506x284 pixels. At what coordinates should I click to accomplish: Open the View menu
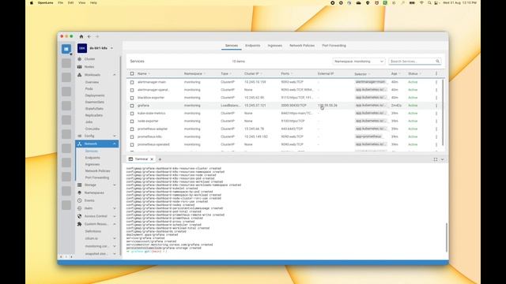[82, 2]
